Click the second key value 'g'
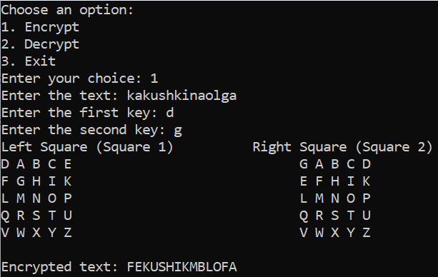The height and width of the screenshot is (277, 438). pos(178,131)
